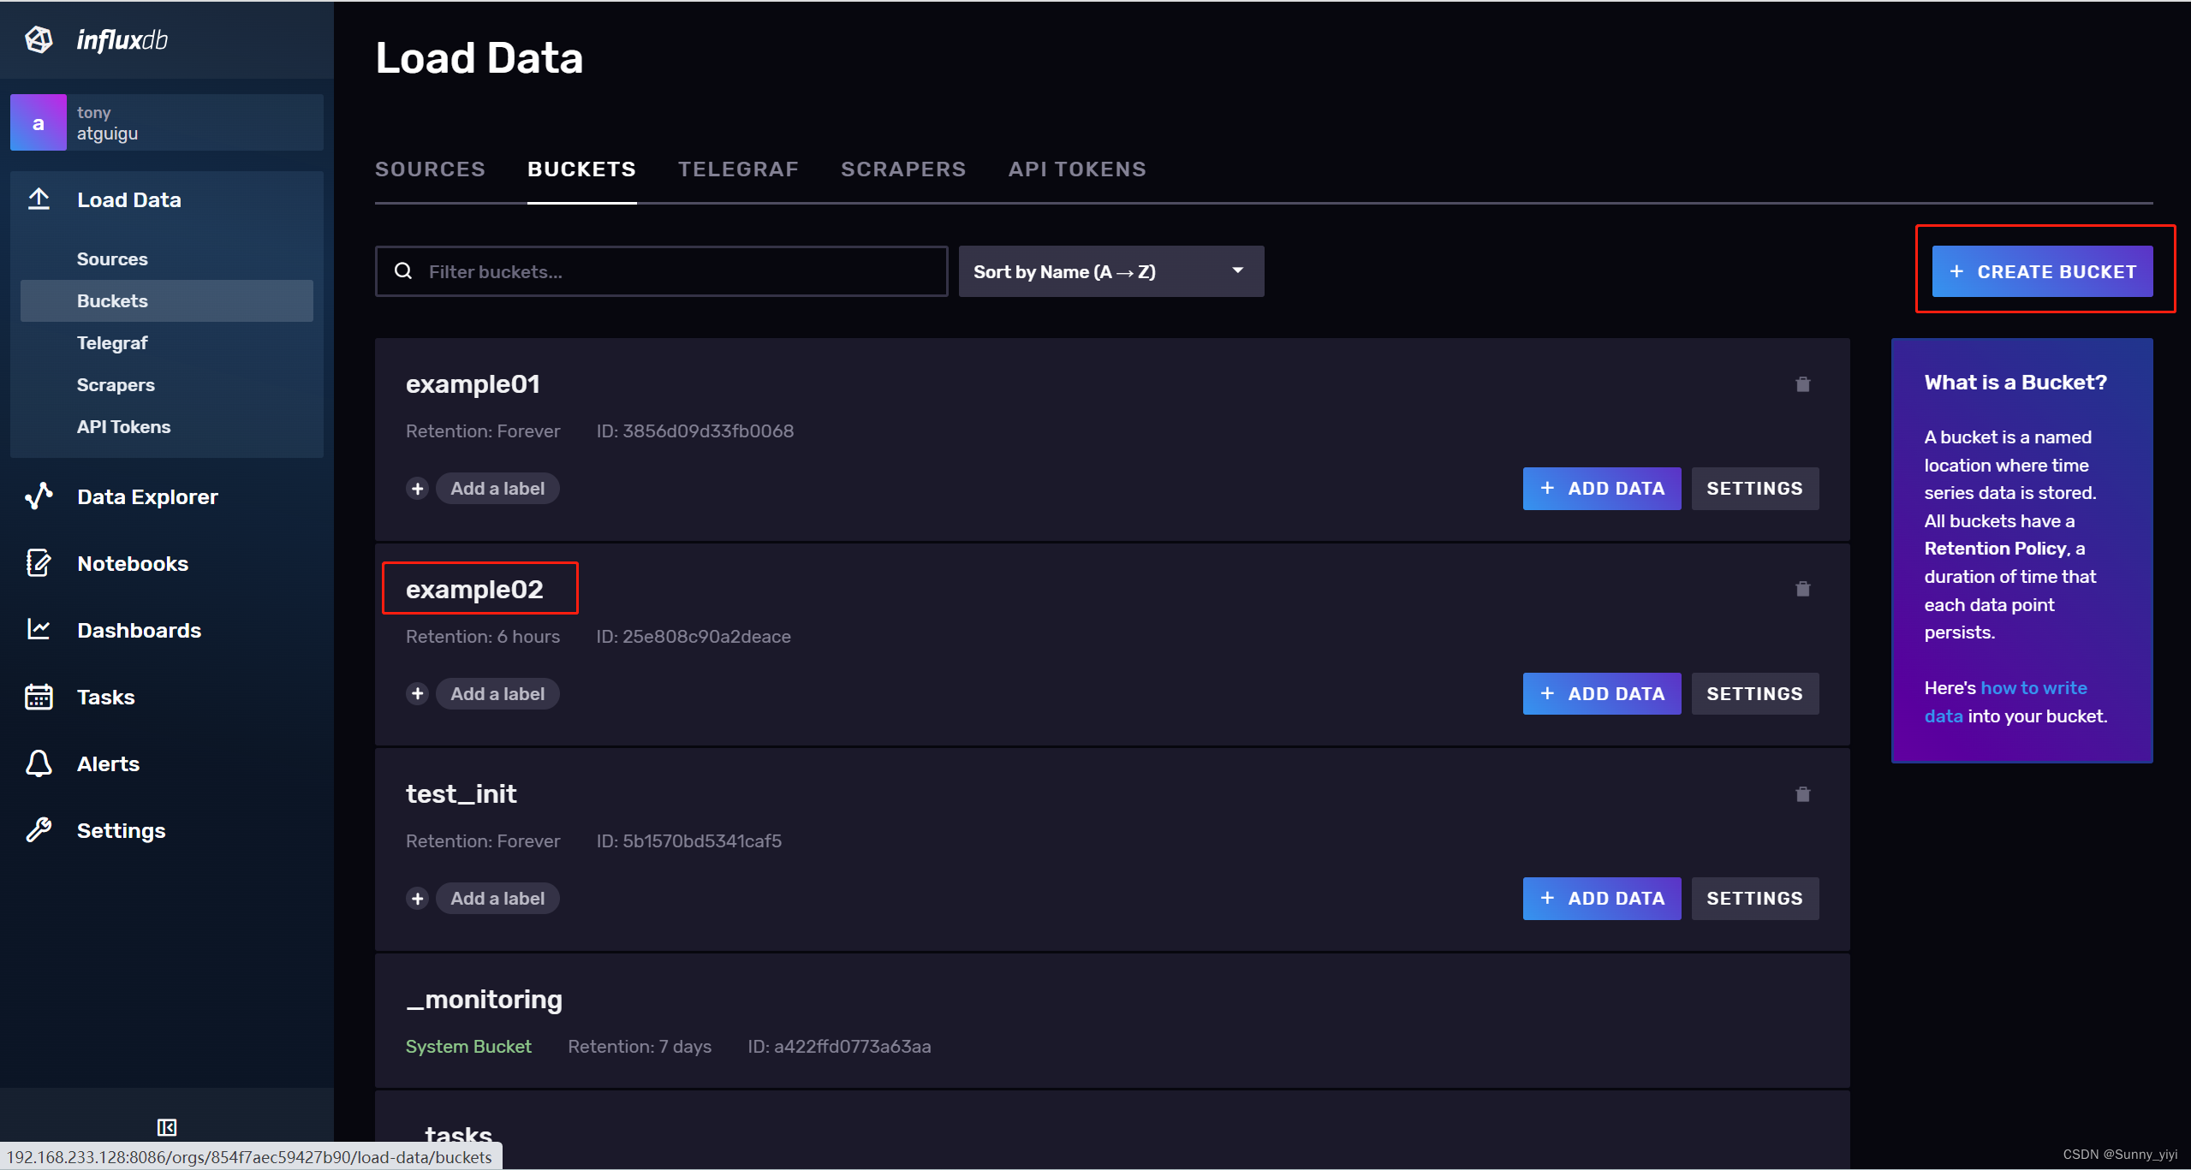Add data to example02 bucket
This screenshot has height=1170, width=2191.
point(1601,694)
